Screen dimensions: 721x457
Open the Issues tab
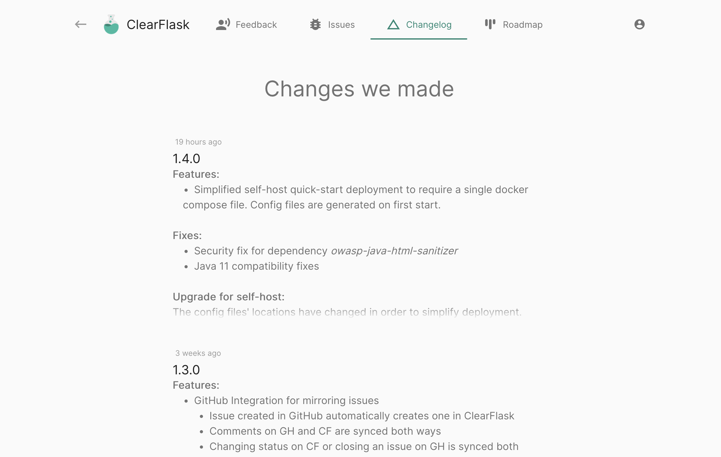click(x=341, y=24)
